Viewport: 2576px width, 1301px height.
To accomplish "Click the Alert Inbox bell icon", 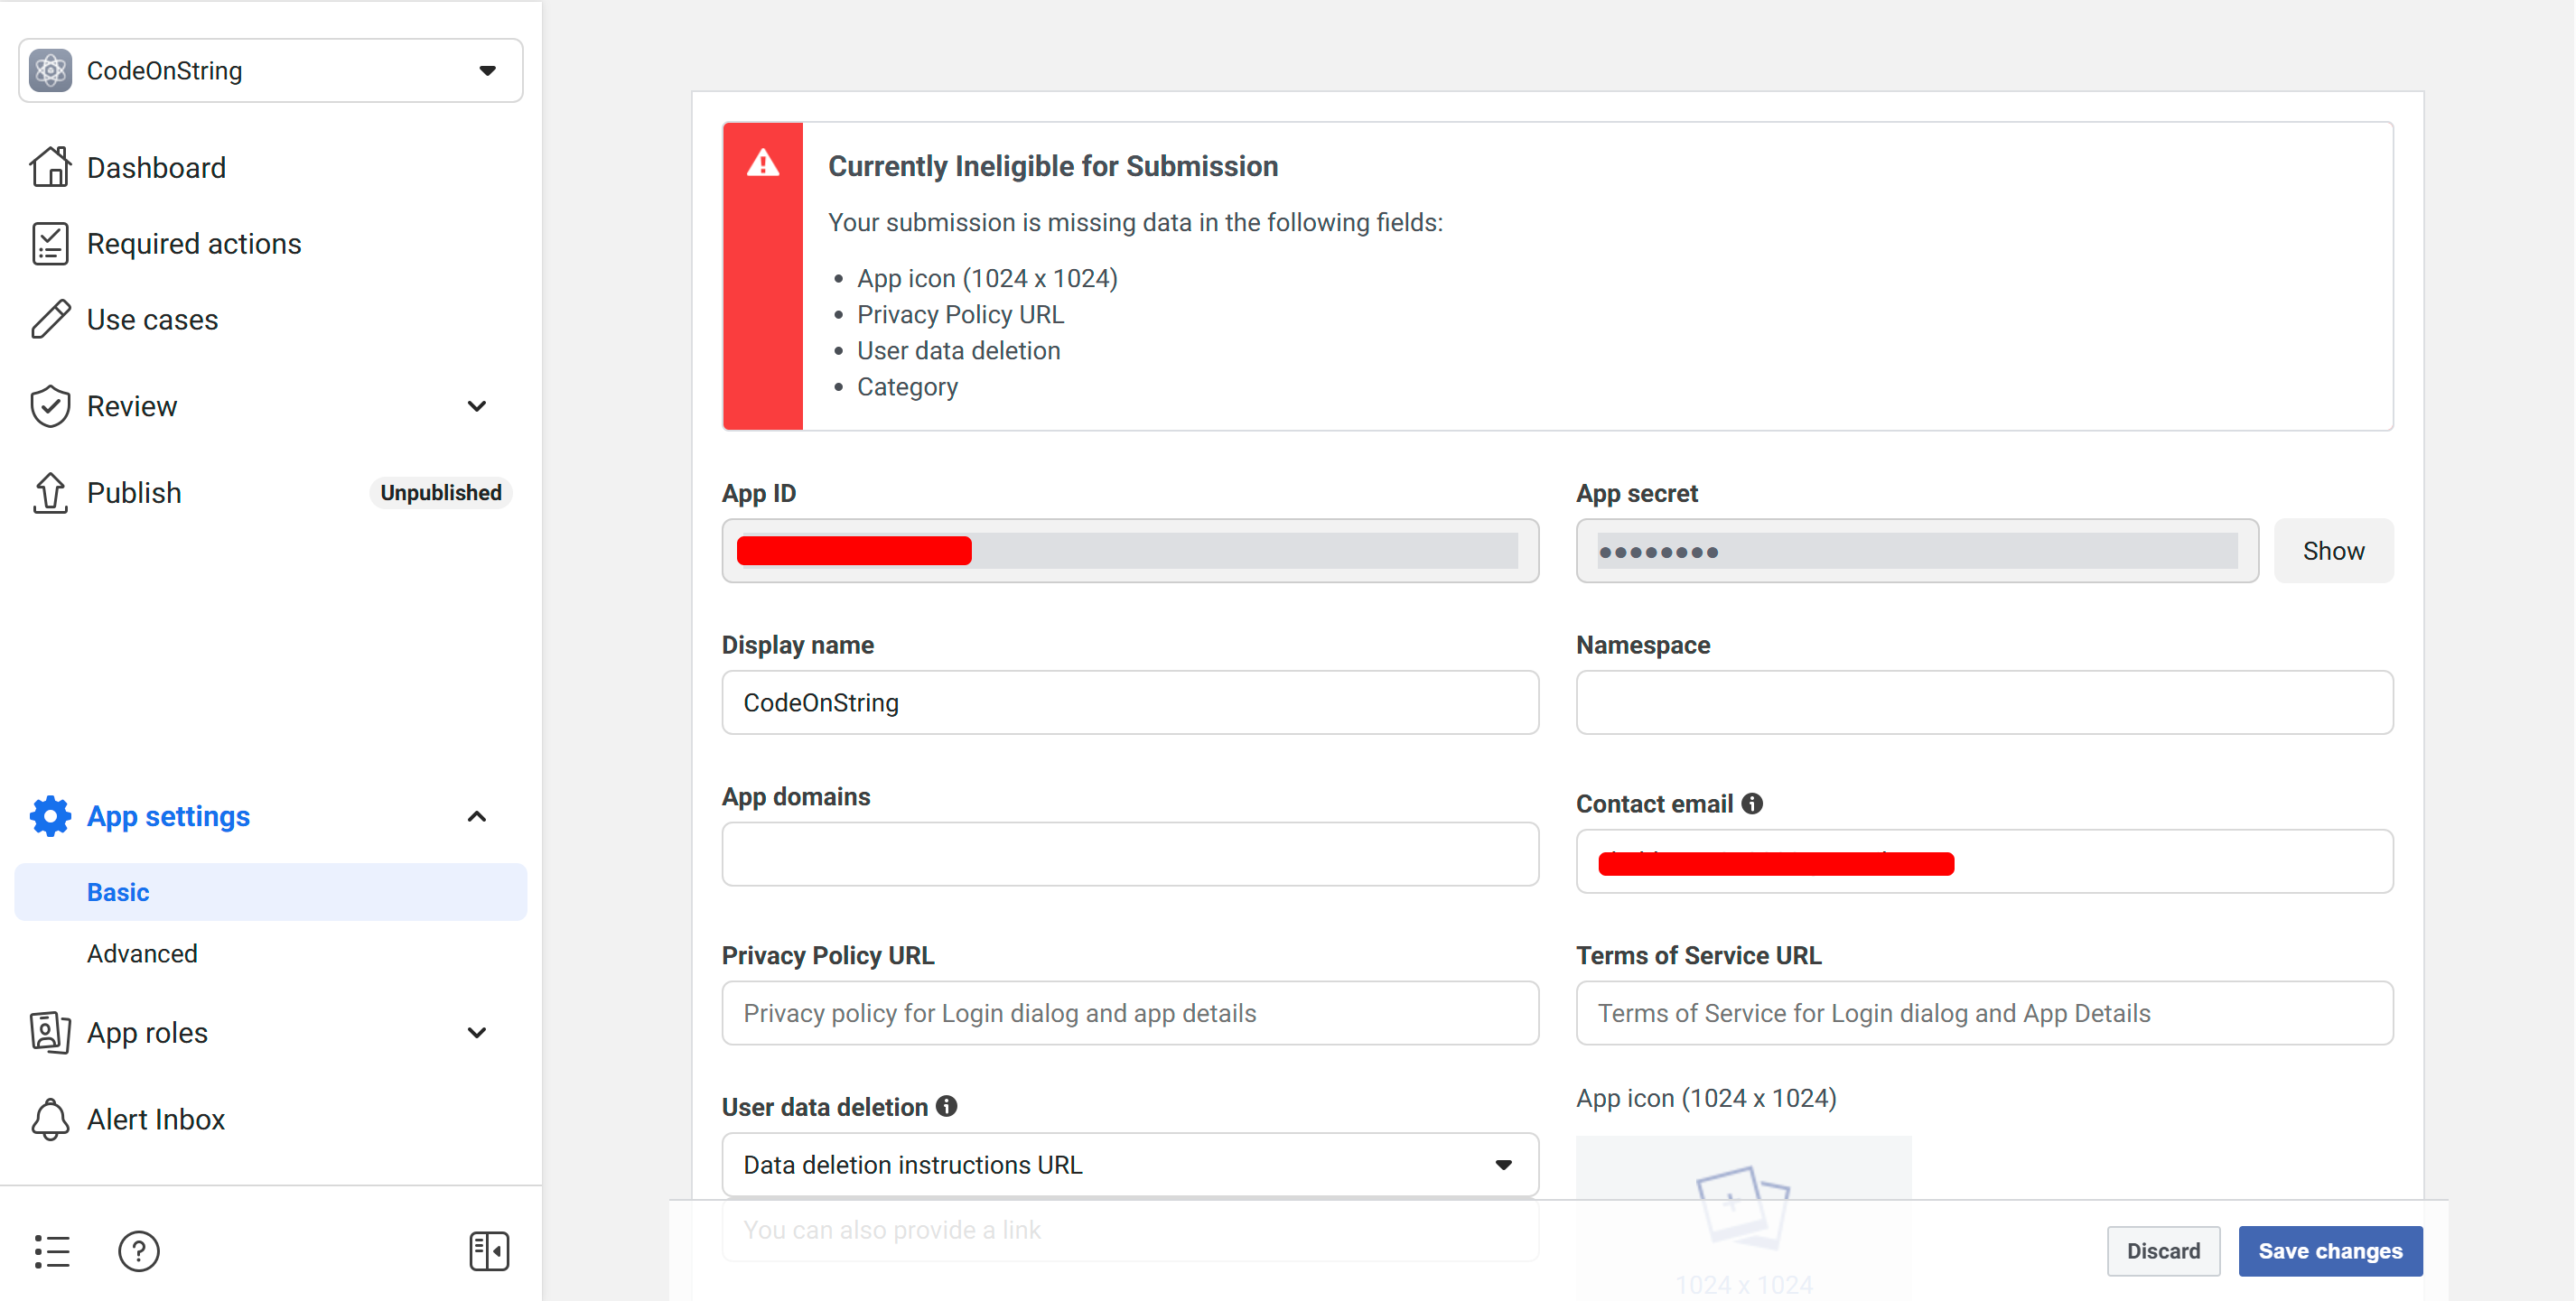I will (x=50, y=1120).
